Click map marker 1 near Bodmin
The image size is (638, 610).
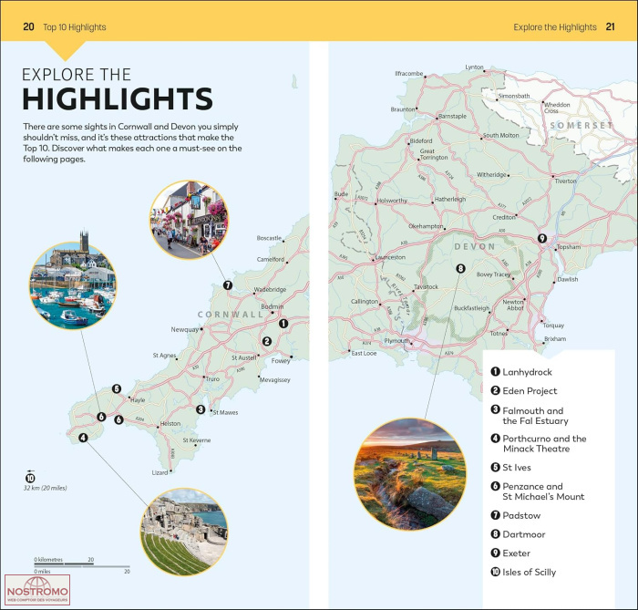[x=283, y=323]
